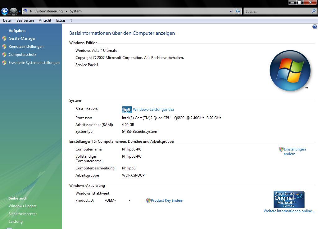Click the shield icon beside Geräte-Manager
The width and height of the screenshot is (318, 229).
tap(4, 38)
